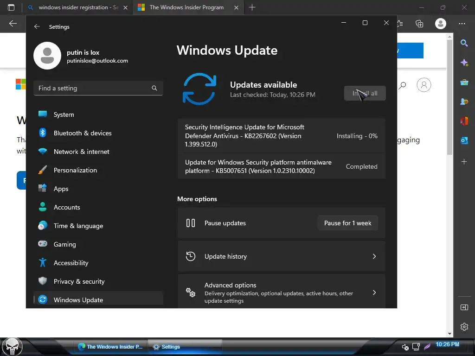Open Network & internet settings
This screenshot has width=475, height=356.
point(98,152)
